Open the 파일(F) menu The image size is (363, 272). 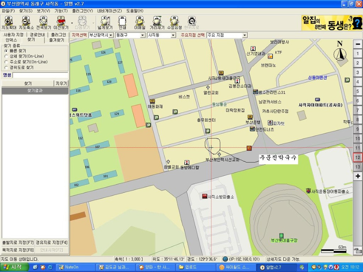click(x=8, y=11)
